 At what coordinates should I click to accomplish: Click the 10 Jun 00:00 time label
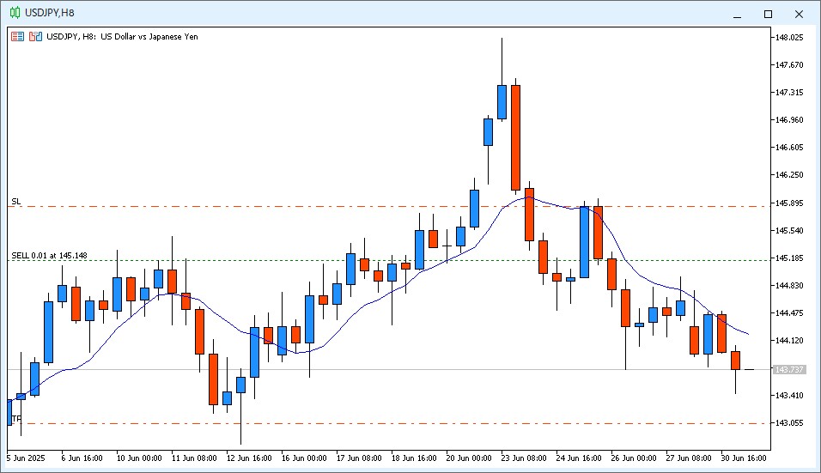[139, 458]
